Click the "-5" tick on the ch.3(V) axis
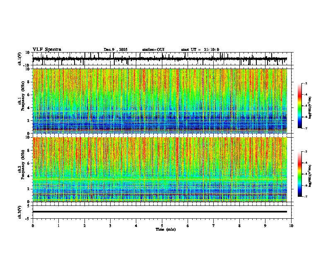This screenshot has height=253, width=328. click(x=28, y=219)
